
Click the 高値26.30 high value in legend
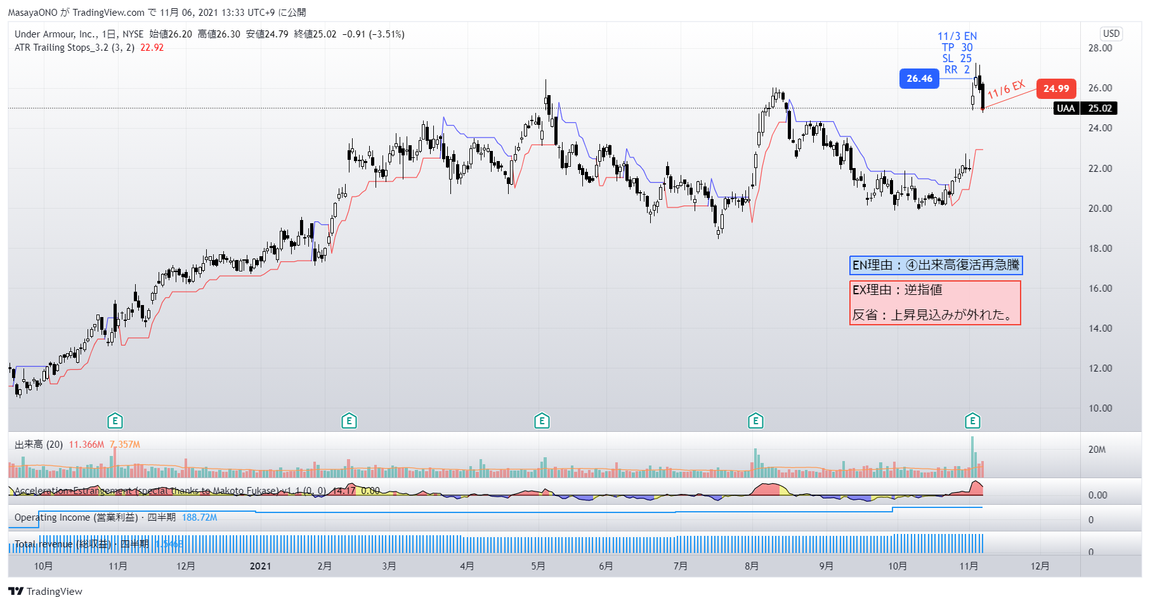(x=219, y=34)
